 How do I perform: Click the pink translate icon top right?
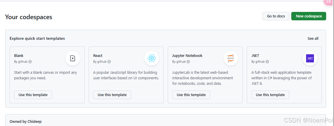(x=329, y=2)
